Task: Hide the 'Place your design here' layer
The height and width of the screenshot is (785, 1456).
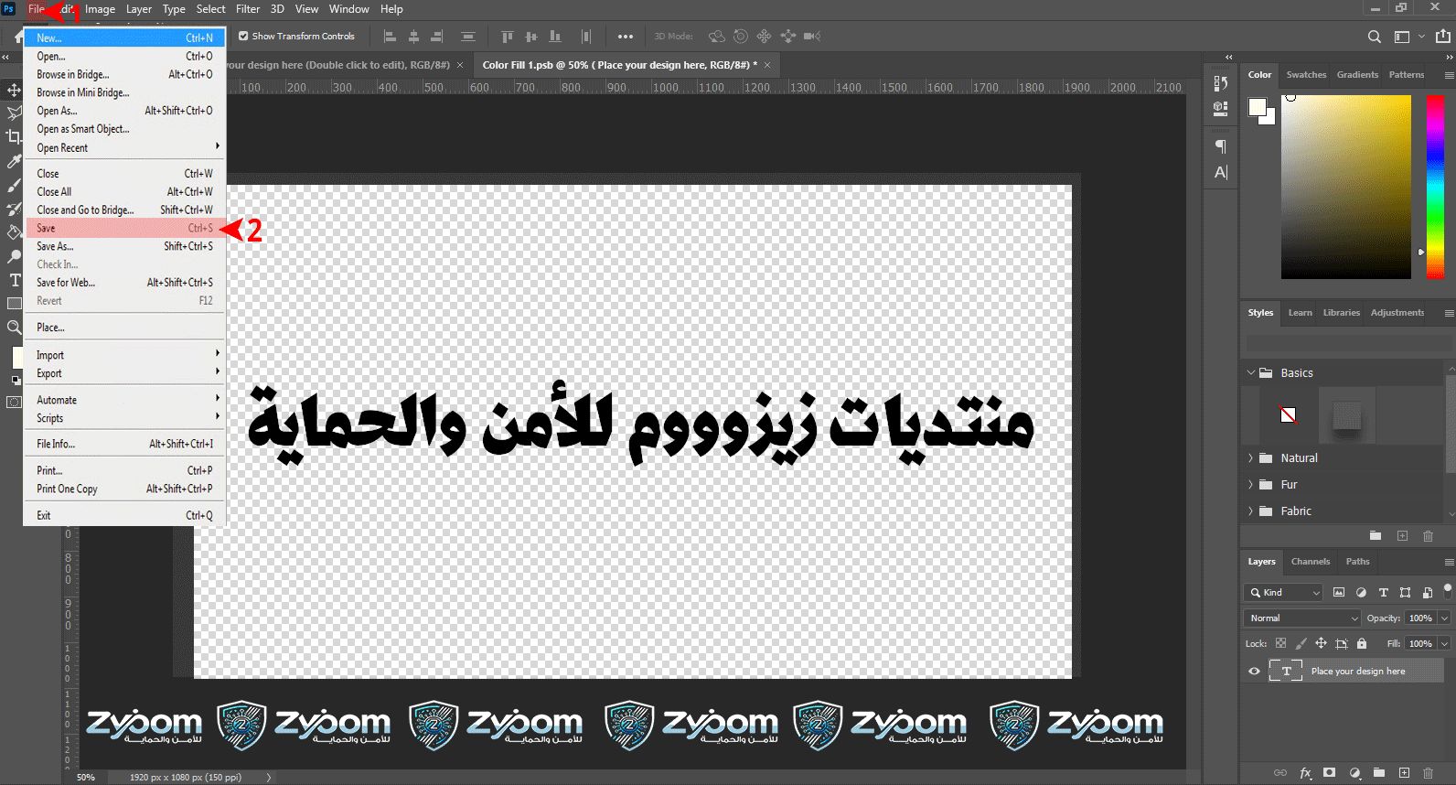Action: [x=1254, y=672]
